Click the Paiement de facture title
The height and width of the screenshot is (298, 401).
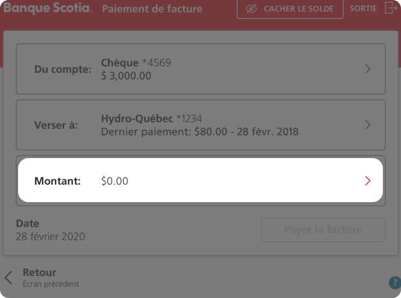(152, 8)
